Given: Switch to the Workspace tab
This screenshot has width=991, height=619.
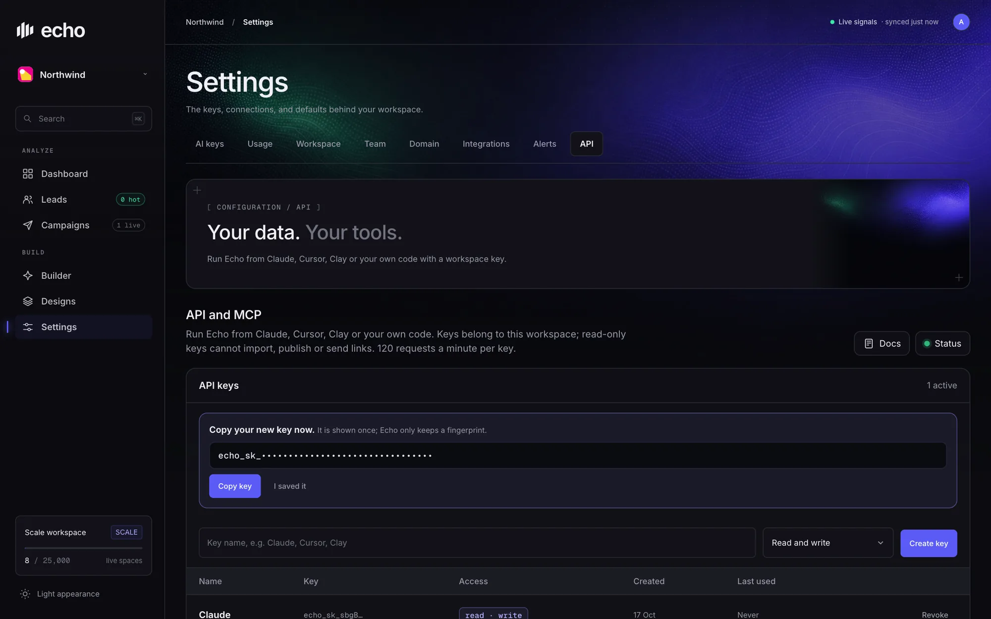Looking at the screenshot, I should [318, 144].
